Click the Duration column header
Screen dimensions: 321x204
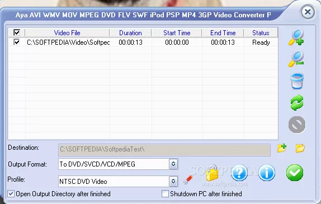(x=130, y=33)
